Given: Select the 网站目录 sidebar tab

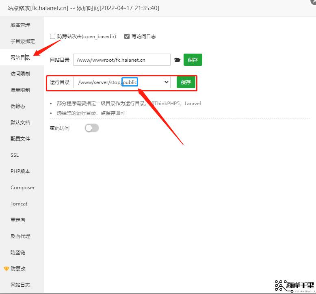Looking at the screenshot, I should coord(20,58).
